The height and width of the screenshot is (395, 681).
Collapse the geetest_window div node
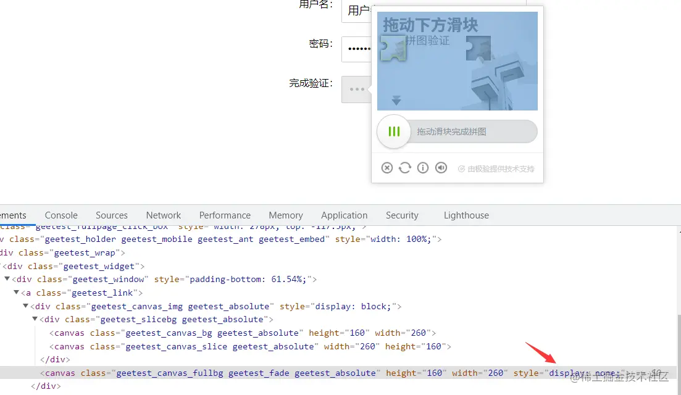point(6,279)
